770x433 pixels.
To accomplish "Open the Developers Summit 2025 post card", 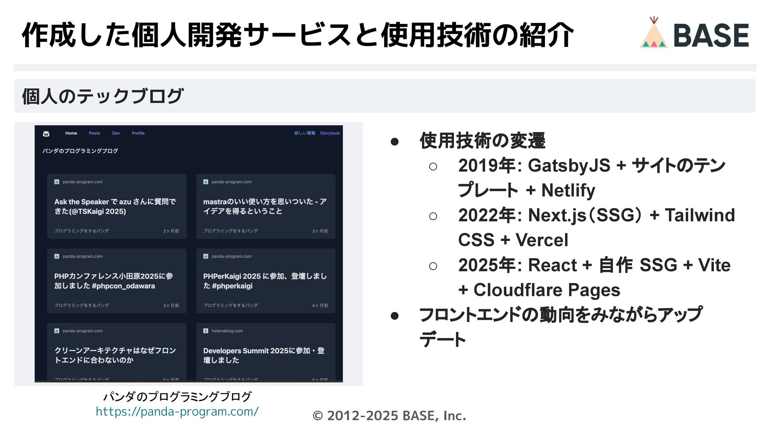I will (x=266, y=352).
